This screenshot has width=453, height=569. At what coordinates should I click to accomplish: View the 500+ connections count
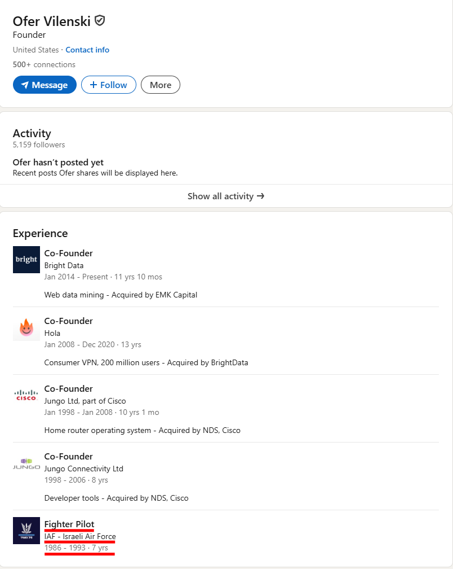tap(44, 64)
